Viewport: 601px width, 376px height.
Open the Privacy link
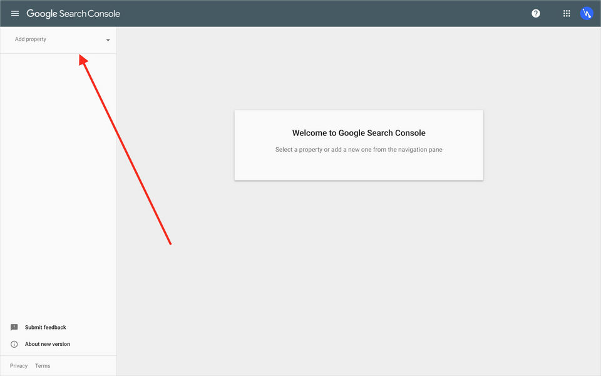(19, 365)
